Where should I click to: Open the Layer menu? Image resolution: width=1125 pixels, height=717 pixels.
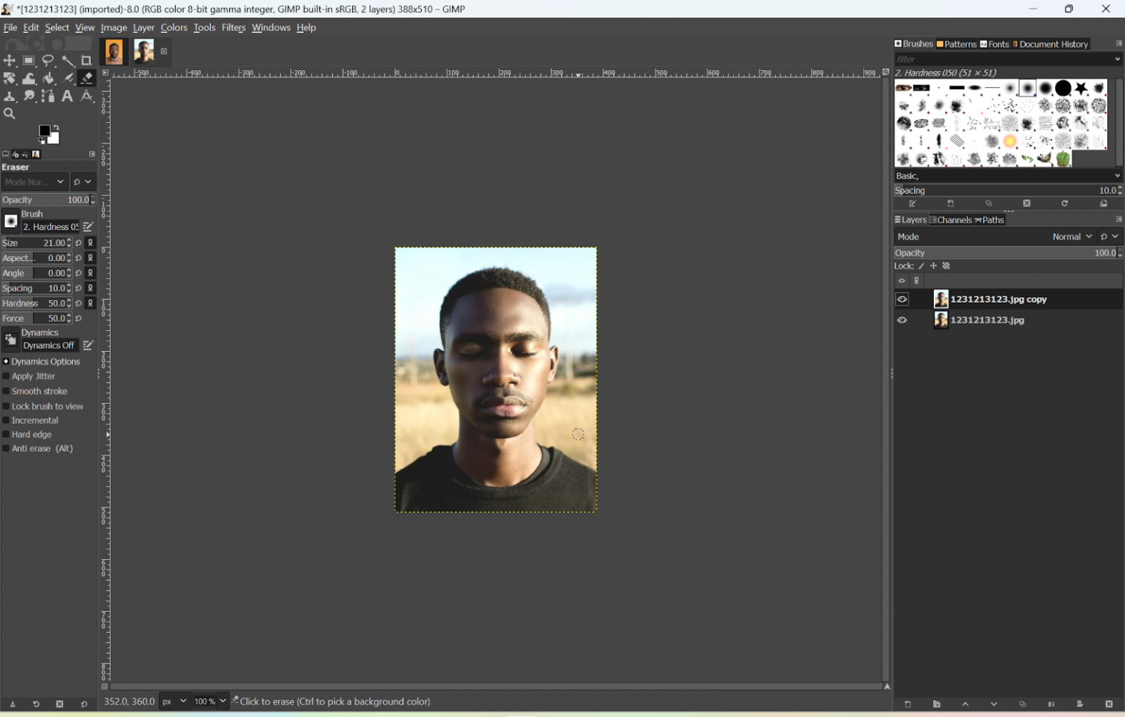click(x=144, y=27)
